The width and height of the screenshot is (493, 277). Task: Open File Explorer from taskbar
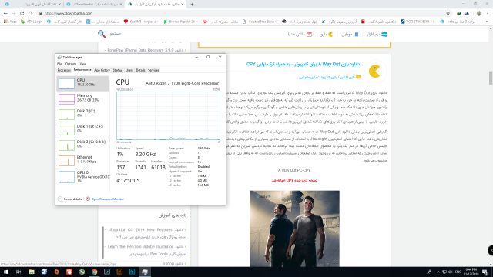coord(32,272)
